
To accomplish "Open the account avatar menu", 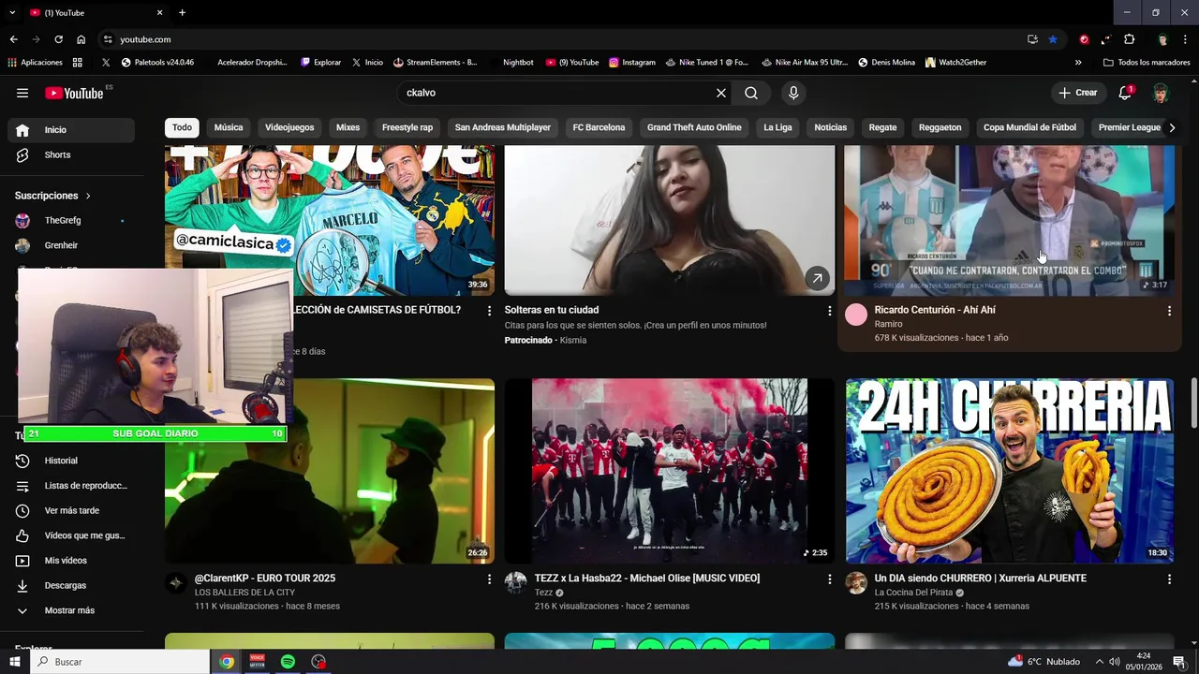I will click(x=1162, y=93).
